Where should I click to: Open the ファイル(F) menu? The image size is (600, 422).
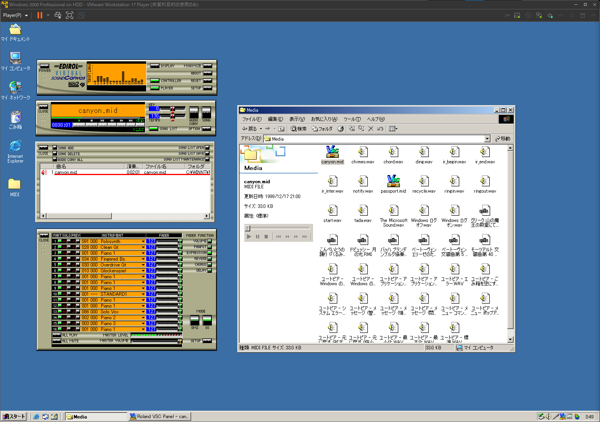251,119
